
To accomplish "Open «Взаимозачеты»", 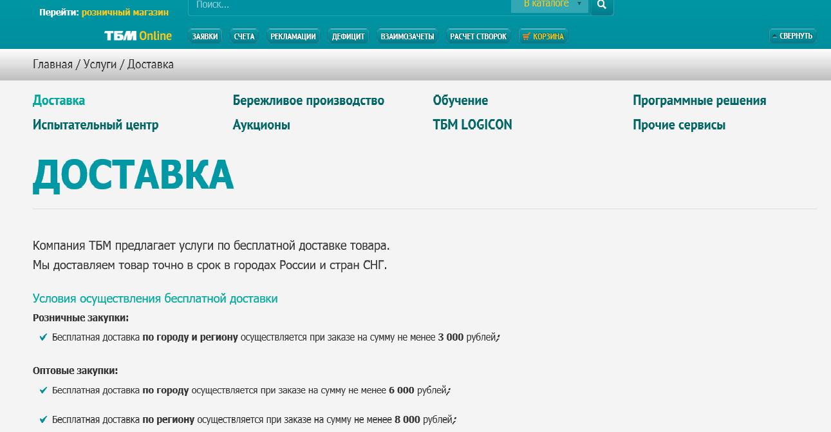I will 407,37.
